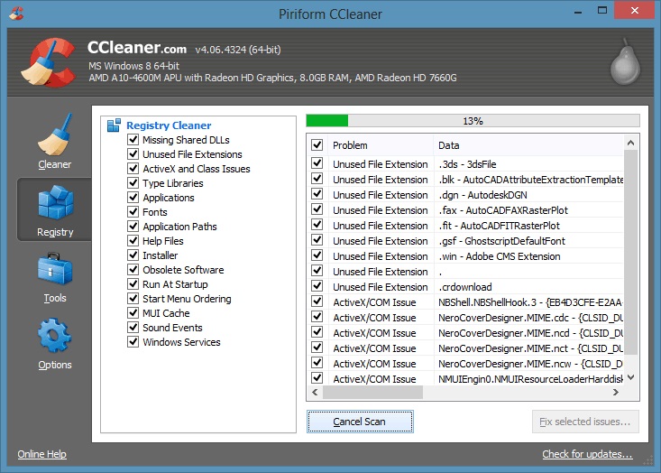Select the Registry blue cubes icon
This screenshot has width=661, height=473.
[56, 202]
